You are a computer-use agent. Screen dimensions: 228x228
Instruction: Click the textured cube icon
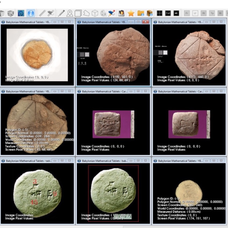tap(11, 13)
